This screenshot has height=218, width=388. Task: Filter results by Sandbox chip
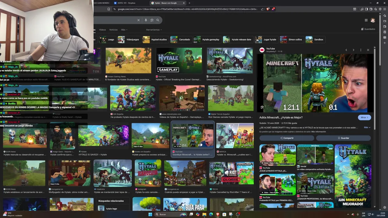315,39
